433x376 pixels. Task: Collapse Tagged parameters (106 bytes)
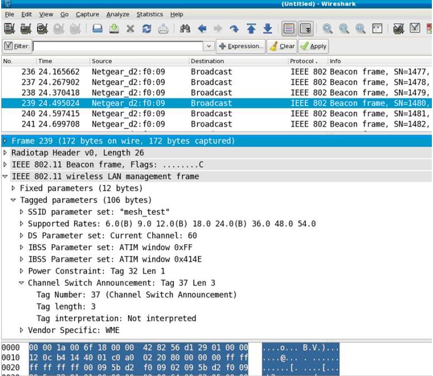click(13, 200)
